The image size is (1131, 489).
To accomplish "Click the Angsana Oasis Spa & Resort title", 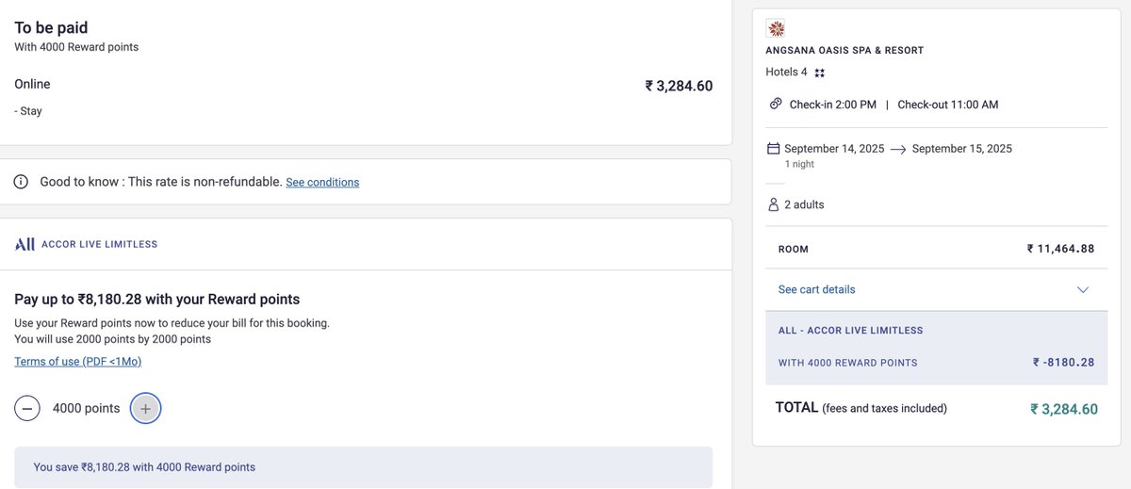I will pyautogui.click(x=844, y=50).
